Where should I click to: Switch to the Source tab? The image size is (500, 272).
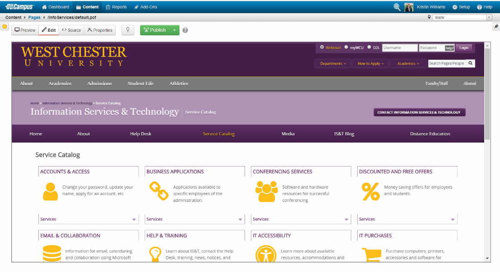[71, 30]
